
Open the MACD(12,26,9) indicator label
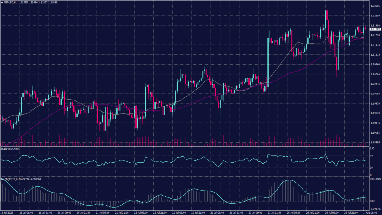8,179
